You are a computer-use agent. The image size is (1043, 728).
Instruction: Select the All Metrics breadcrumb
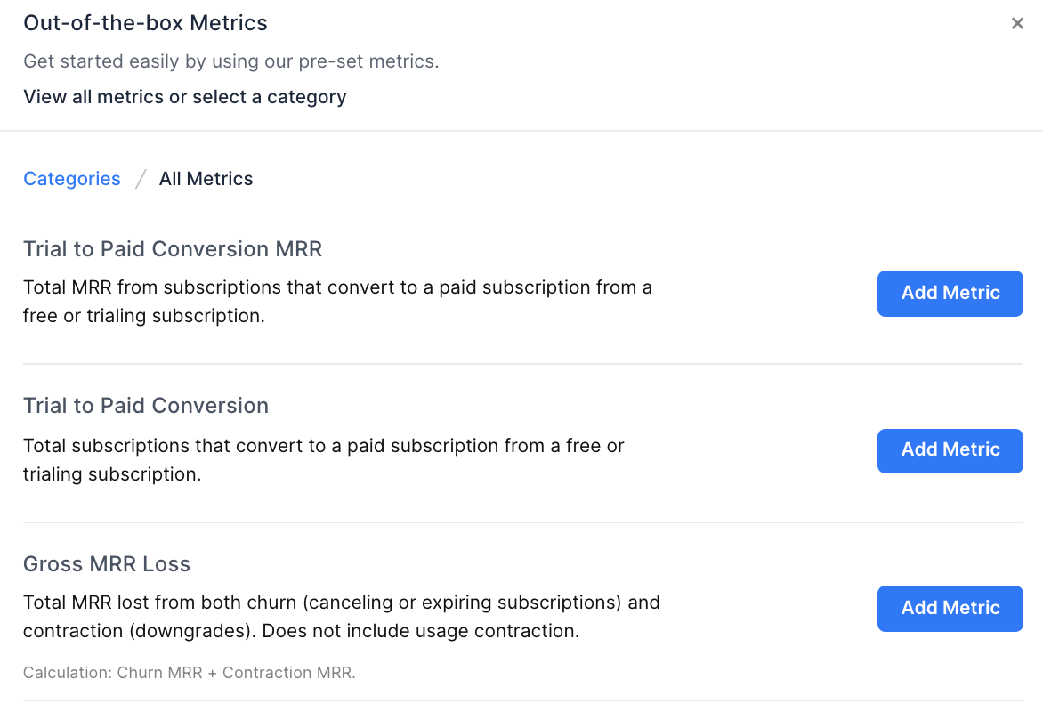(206, 179)
